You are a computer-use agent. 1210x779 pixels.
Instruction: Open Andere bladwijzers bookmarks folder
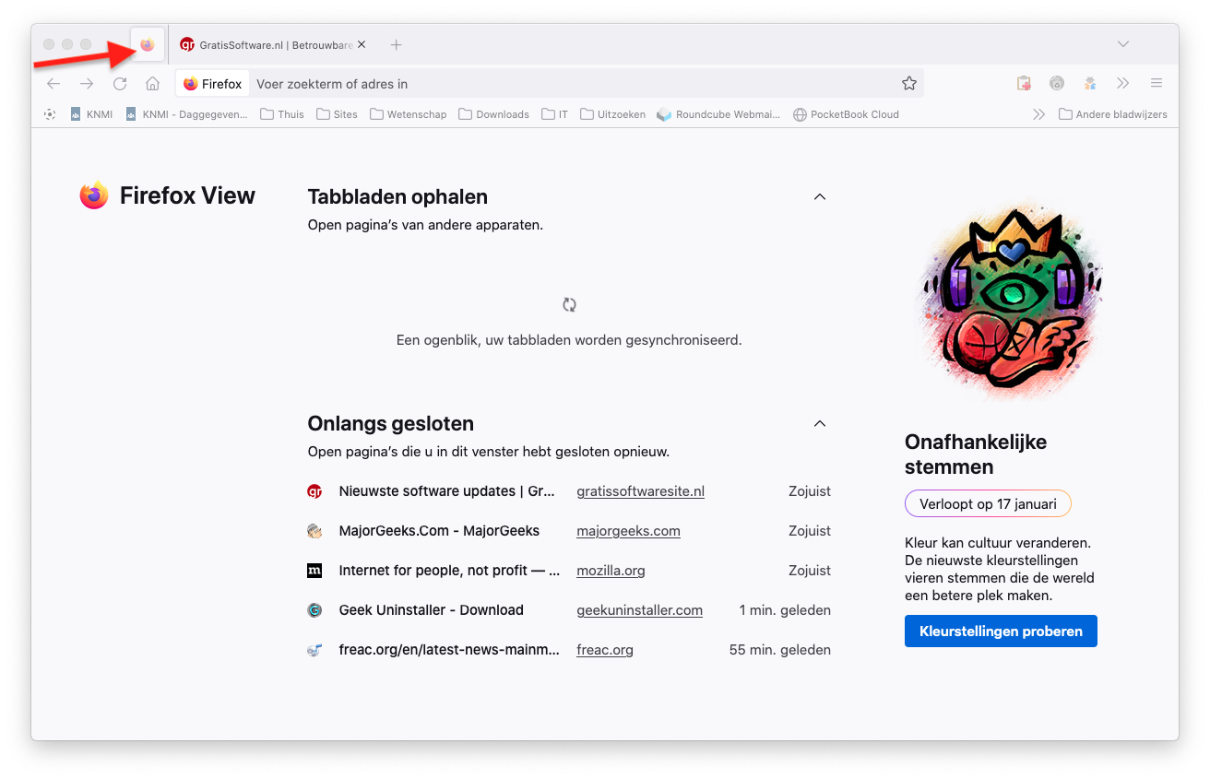(x=1112, y=114)
